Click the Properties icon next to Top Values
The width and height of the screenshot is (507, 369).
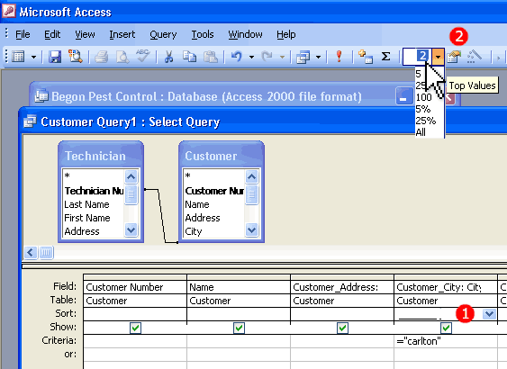point(454,57)
